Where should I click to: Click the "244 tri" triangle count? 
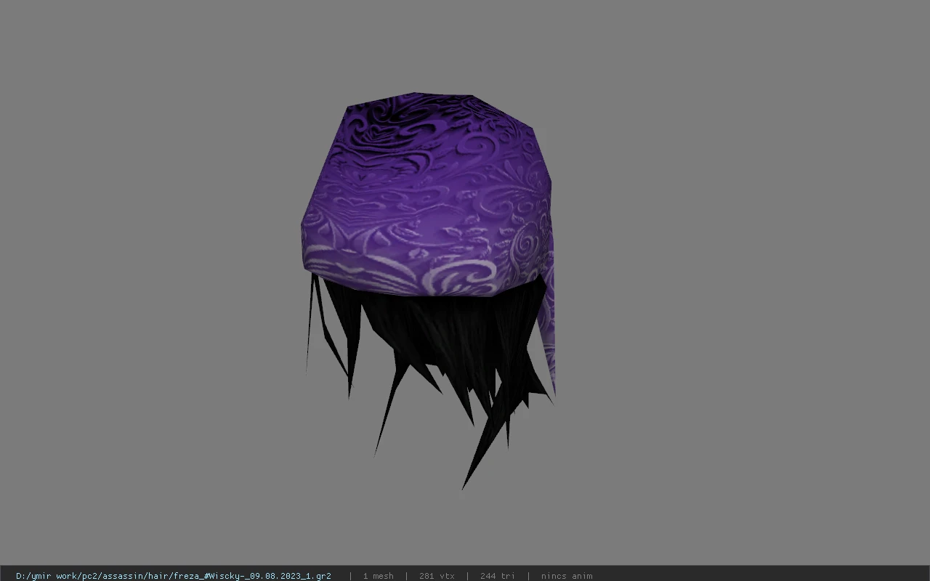pyautogui.click(x=498, y=576)
